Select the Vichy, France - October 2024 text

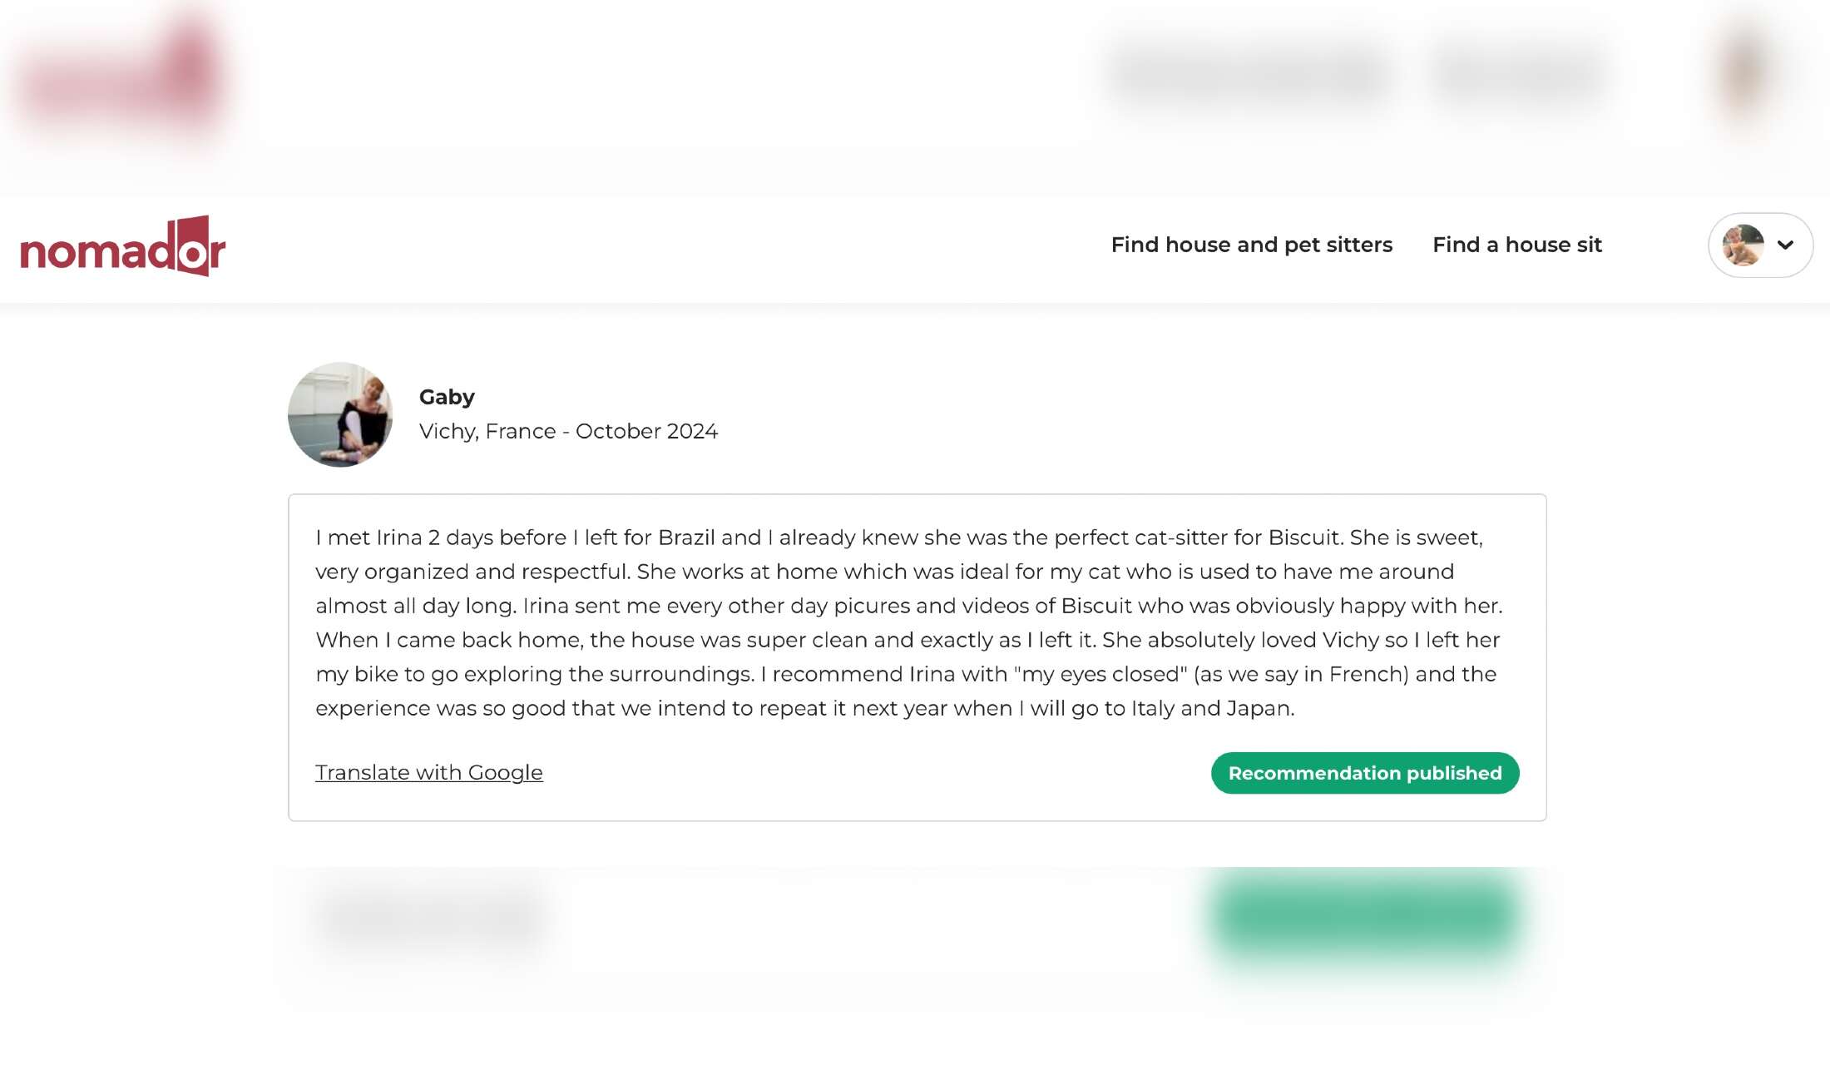(x=568, y=431)
